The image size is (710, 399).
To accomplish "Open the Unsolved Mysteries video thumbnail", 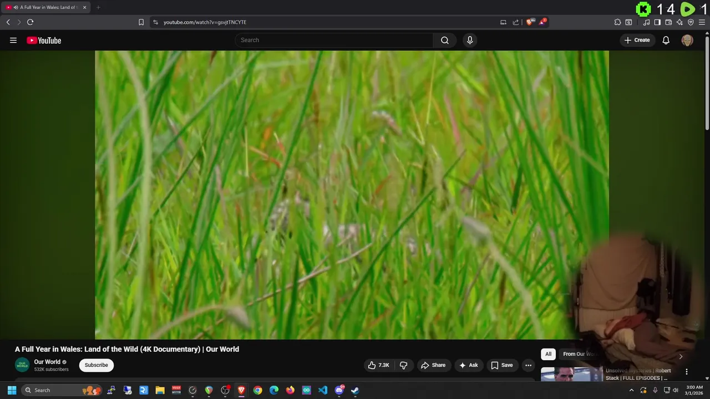I will point(571,375).
